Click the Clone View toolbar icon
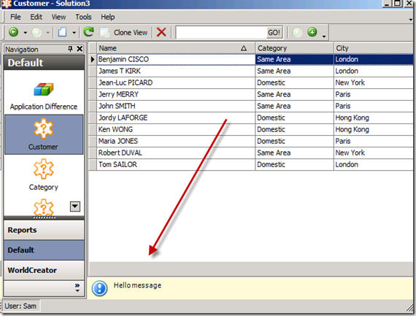This screenshot has width=416, height=316. [x=104, y=32]
